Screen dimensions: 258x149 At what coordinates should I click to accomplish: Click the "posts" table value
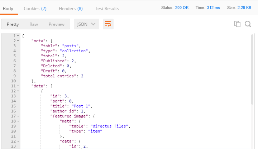[70, 46]
